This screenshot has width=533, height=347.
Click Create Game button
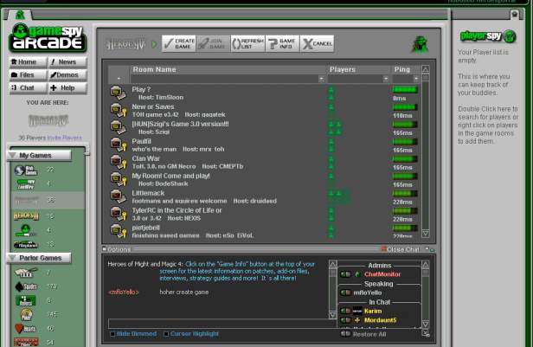coord(179,44)
